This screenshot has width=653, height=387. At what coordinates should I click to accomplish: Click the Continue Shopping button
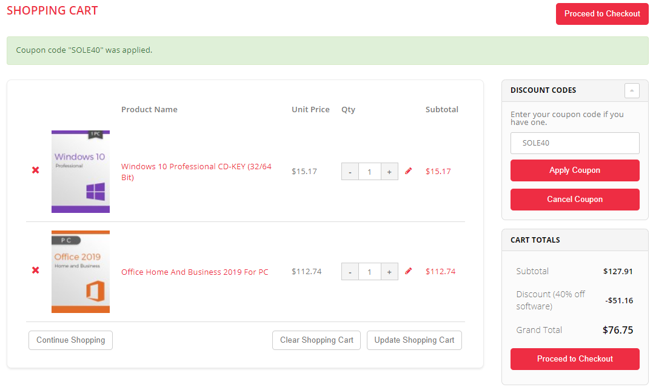(x=70, y=340)
